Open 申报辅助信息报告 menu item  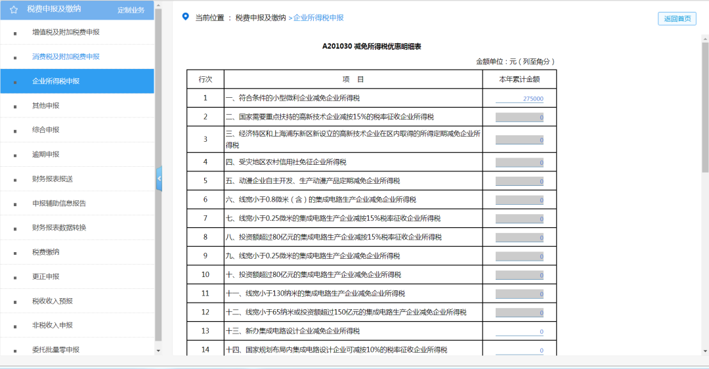pyautogui.click(x=77, y=203)
